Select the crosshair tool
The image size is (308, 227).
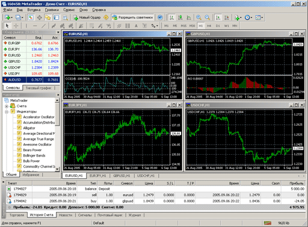16,26
